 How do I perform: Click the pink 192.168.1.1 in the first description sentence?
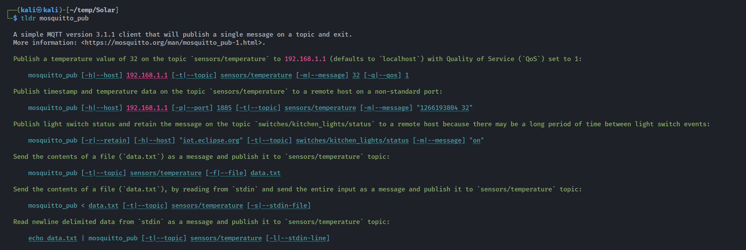pyautogui.click(x=305, y=59)
